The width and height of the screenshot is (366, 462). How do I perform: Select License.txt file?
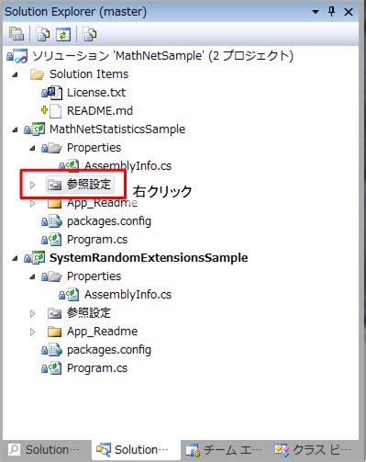click(x=96, y=93)
